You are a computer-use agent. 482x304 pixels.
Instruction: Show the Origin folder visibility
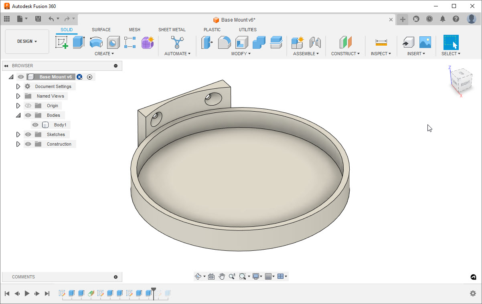[28, 106]
